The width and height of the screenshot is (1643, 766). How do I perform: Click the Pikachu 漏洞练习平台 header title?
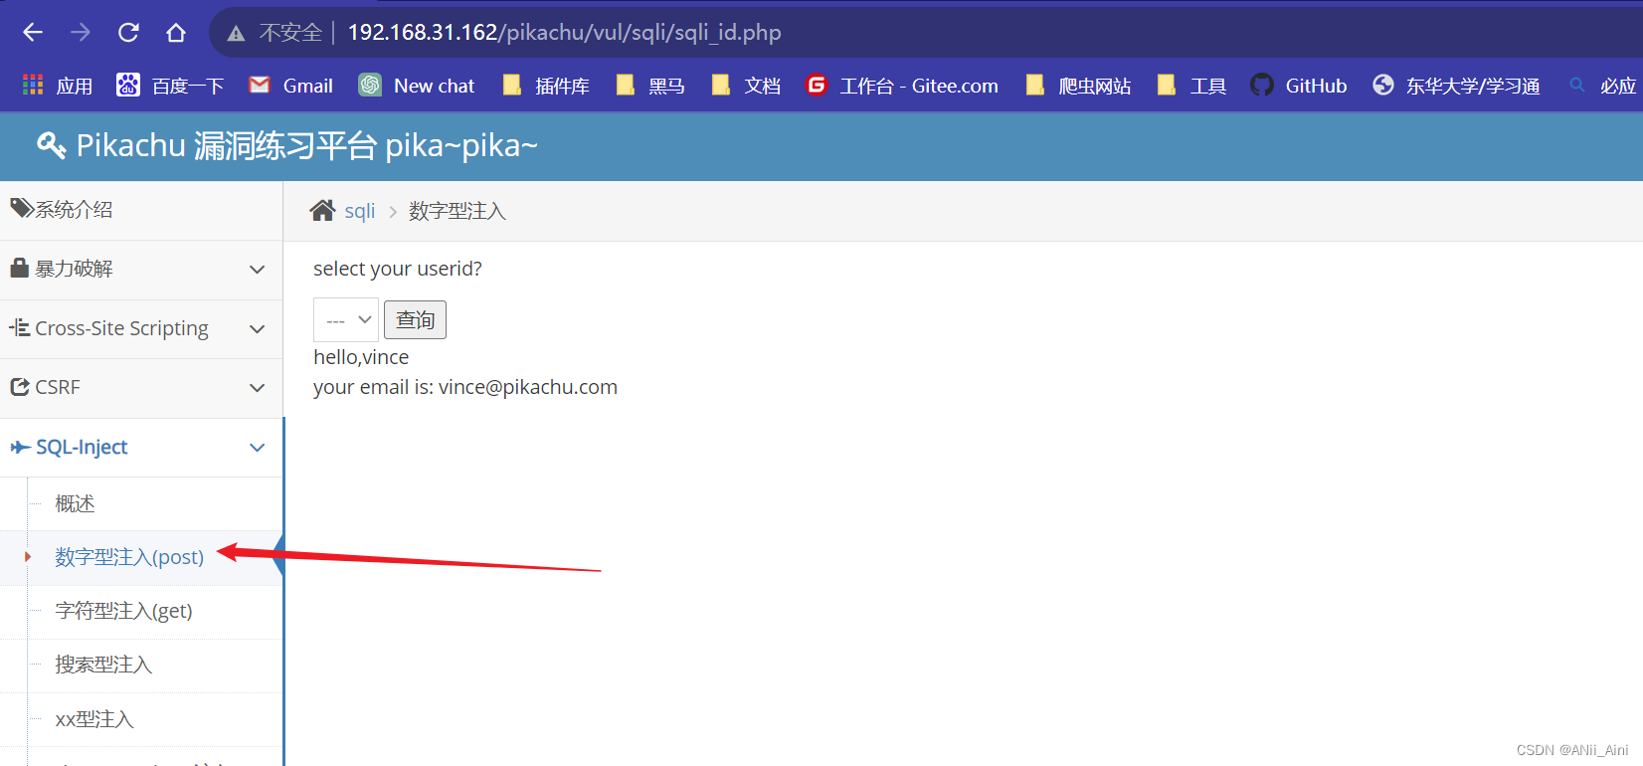click(x=306, y=145)
